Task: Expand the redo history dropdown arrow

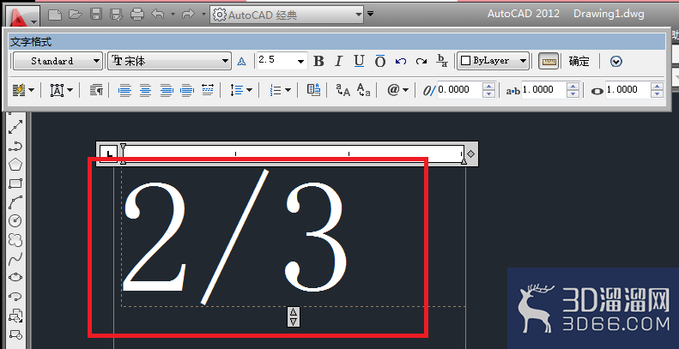Action: click(x=203, y=15)
